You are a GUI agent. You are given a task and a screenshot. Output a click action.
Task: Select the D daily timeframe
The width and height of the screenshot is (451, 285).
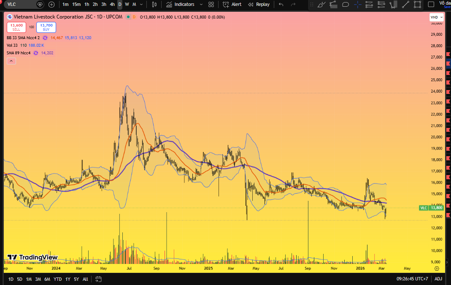[x=120, y=4]
